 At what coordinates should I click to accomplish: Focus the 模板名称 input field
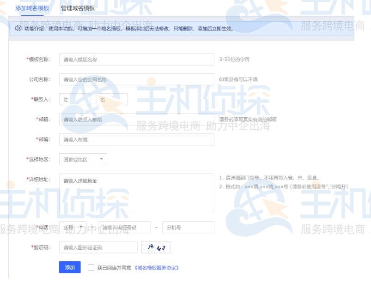(x=136, y=60)
